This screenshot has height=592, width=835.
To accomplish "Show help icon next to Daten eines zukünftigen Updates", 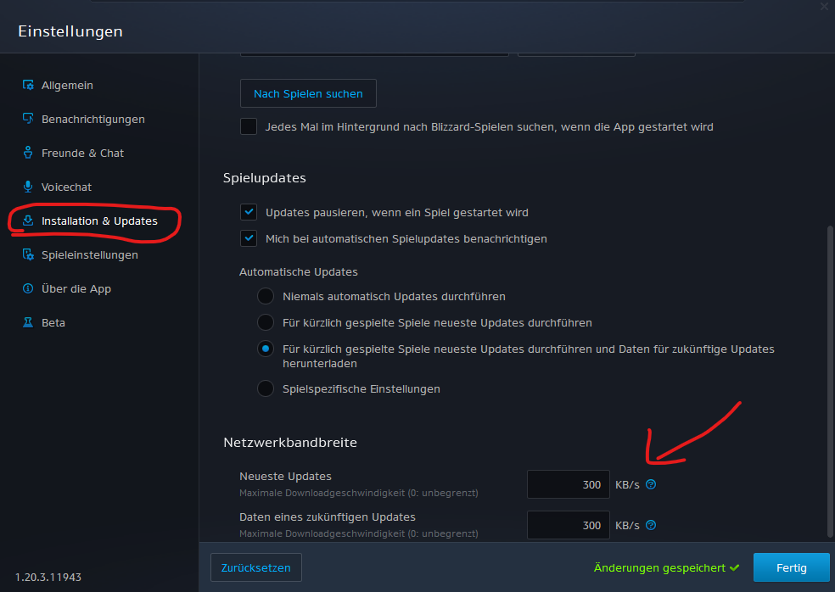I will point(651,525).
